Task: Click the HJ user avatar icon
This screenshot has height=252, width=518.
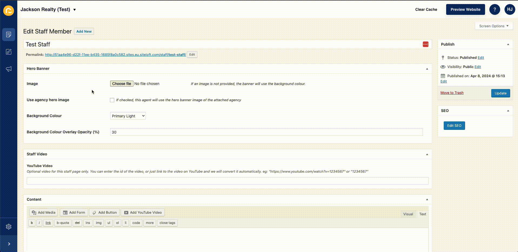Action: click(x=510, y=9)
